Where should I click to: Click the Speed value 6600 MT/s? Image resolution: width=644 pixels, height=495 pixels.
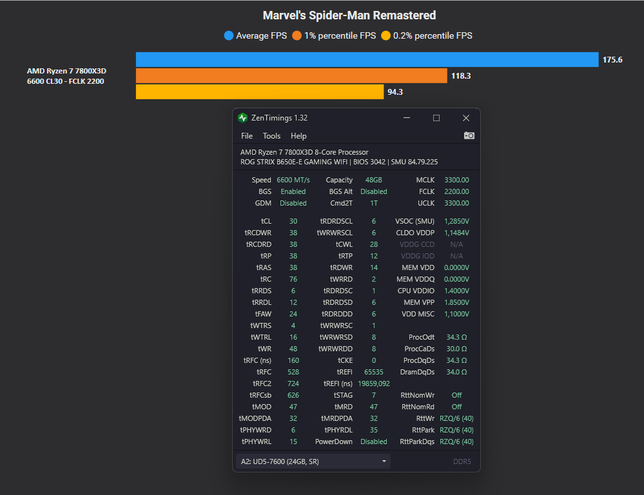(x=293, y=180)
